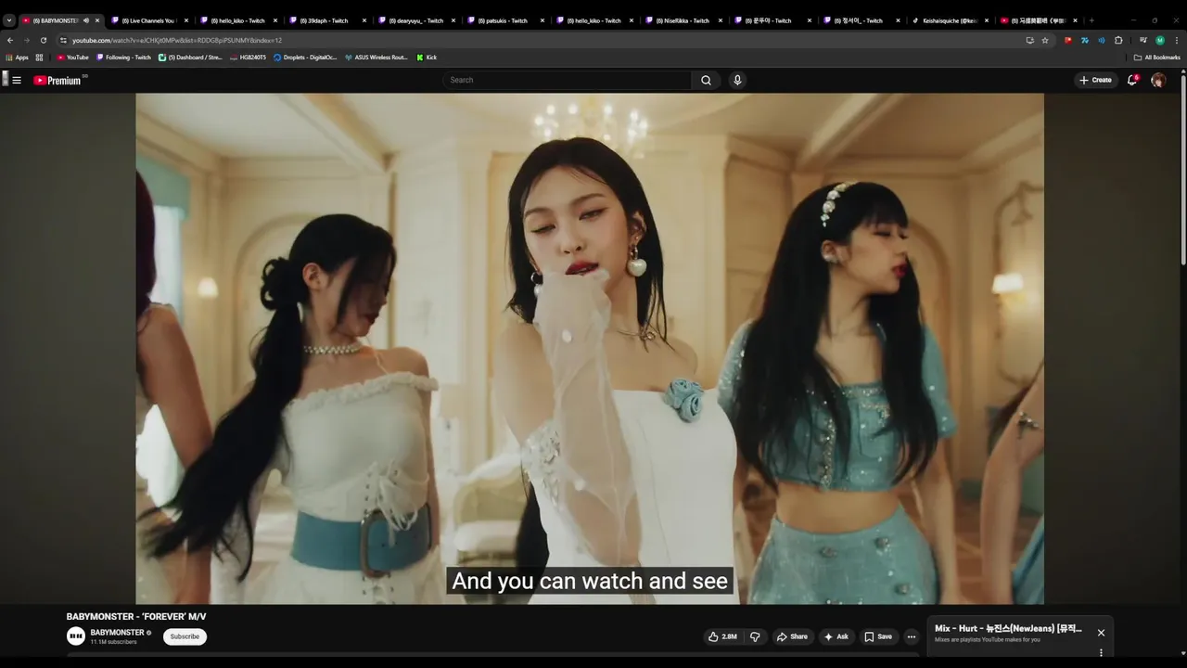1187x668 pixels.
Task: Click install/cast screen icon in address bar
Action: click(1029, 40)
